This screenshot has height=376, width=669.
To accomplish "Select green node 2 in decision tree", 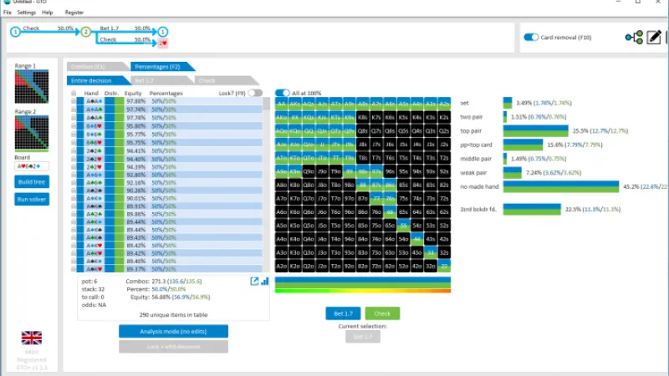I will [x=85, y=32].
